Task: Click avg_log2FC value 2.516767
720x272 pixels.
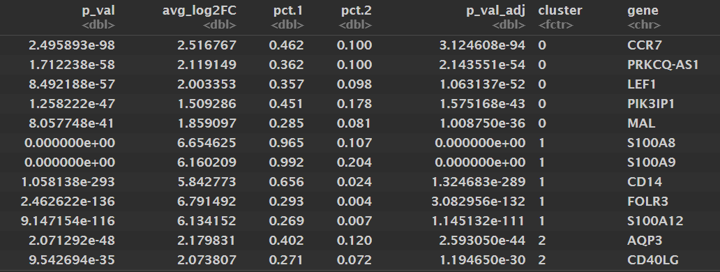Action: [207, 45]
